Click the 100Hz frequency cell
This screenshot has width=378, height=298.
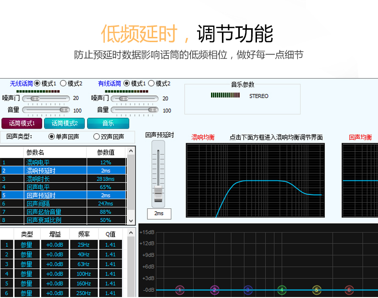pos(84,274)
